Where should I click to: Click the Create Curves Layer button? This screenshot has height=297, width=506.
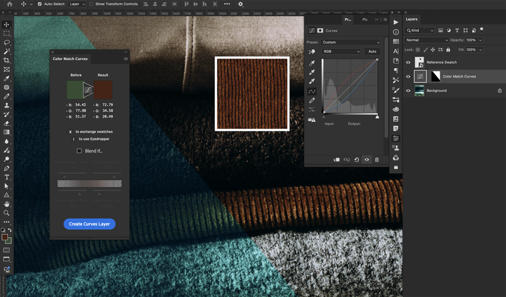click(89, 224)
